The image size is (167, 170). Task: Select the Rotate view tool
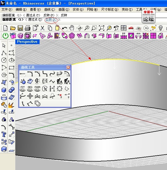pyautogui.click(x=79, y=28)
